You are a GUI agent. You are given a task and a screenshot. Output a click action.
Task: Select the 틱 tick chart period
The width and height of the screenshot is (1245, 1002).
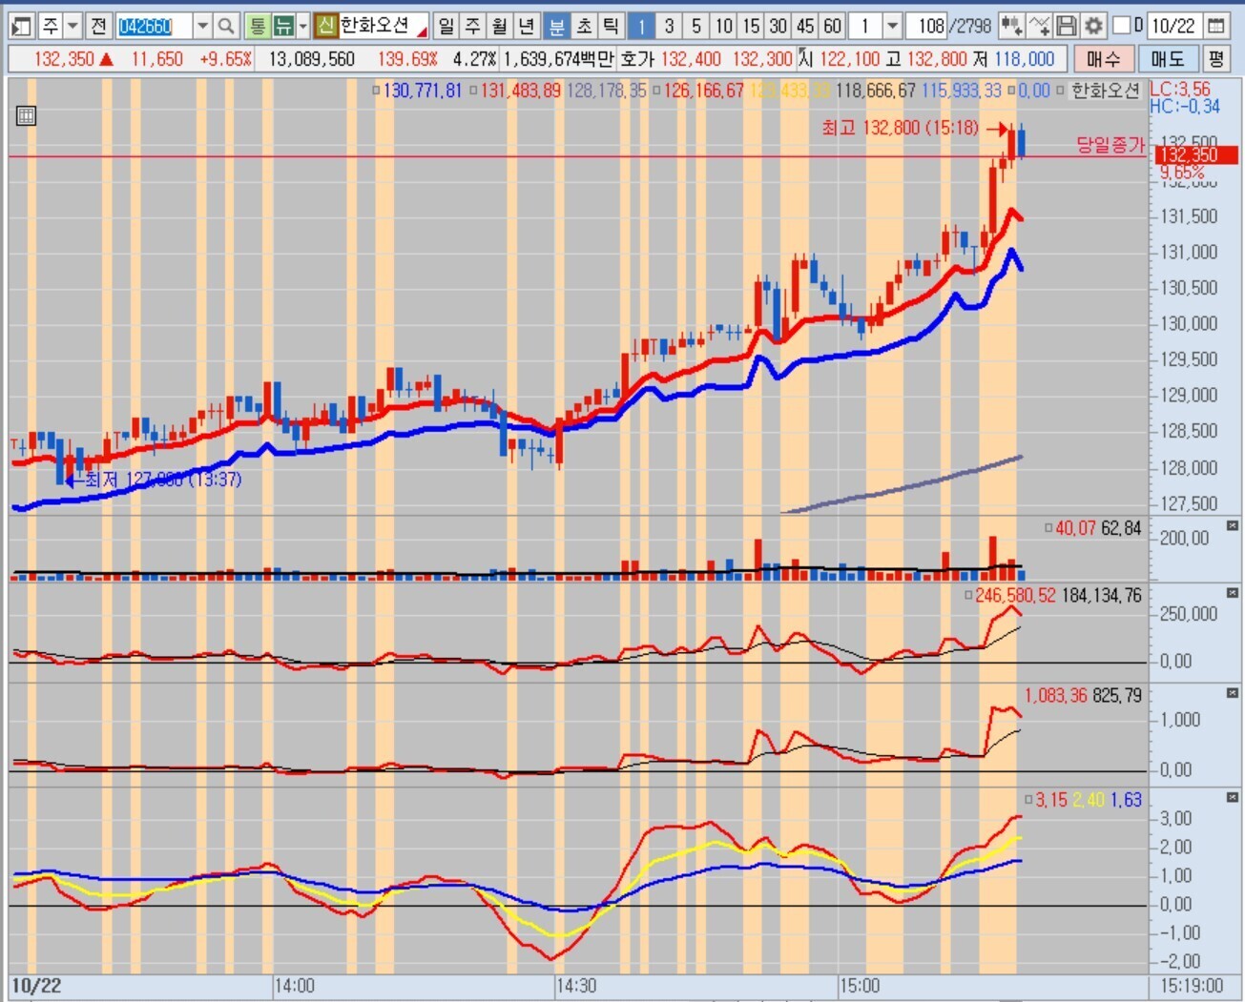coord(611,26)
